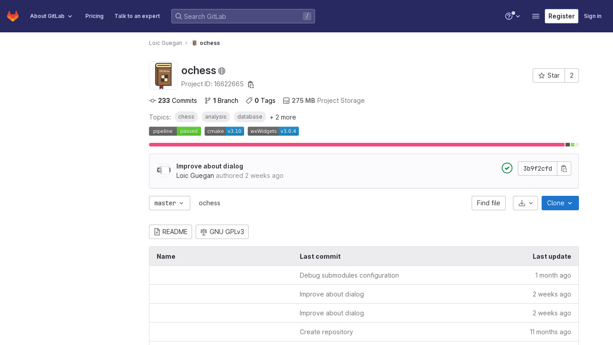Open the 275 MB Project Storage link
The width and height of the screenshot is (613, 345).
click(324, 101)
